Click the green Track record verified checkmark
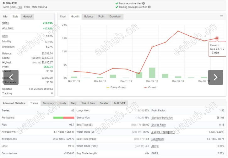 117,3
